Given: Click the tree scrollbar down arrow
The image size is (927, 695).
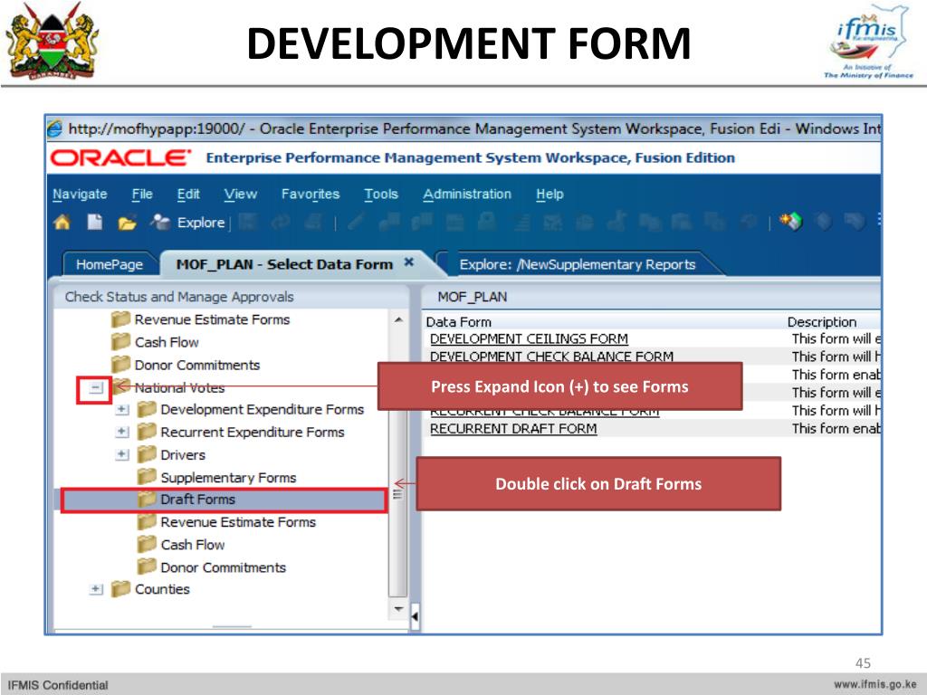Looking at the screenshot, I should [x=398, y=608].
